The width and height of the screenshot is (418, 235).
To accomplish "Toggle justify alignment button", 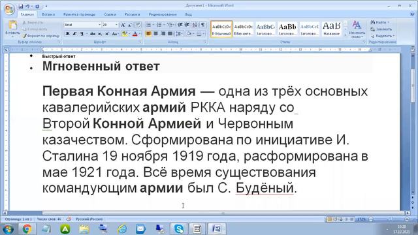I will point(170,33).
